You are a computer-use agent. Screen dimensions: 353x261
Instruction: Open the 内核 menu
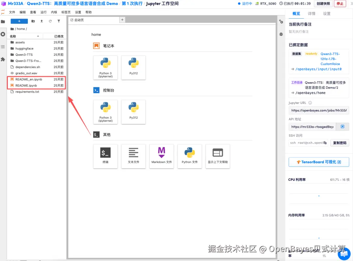point(54,12)
